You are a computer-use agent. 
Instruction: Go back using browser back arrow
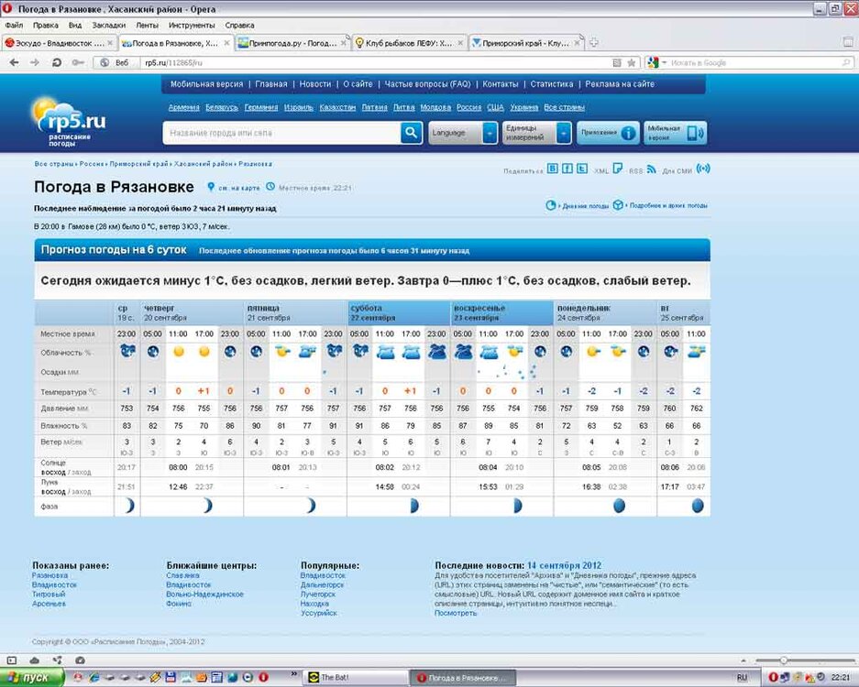14,62
